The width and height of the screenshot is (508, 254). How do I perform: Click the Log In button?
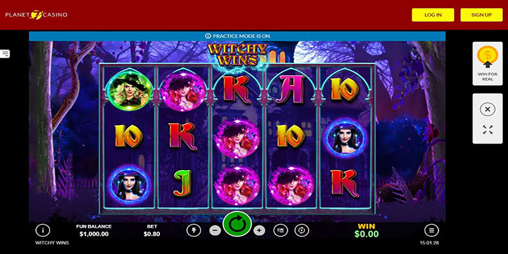click(x=433, y=15)
